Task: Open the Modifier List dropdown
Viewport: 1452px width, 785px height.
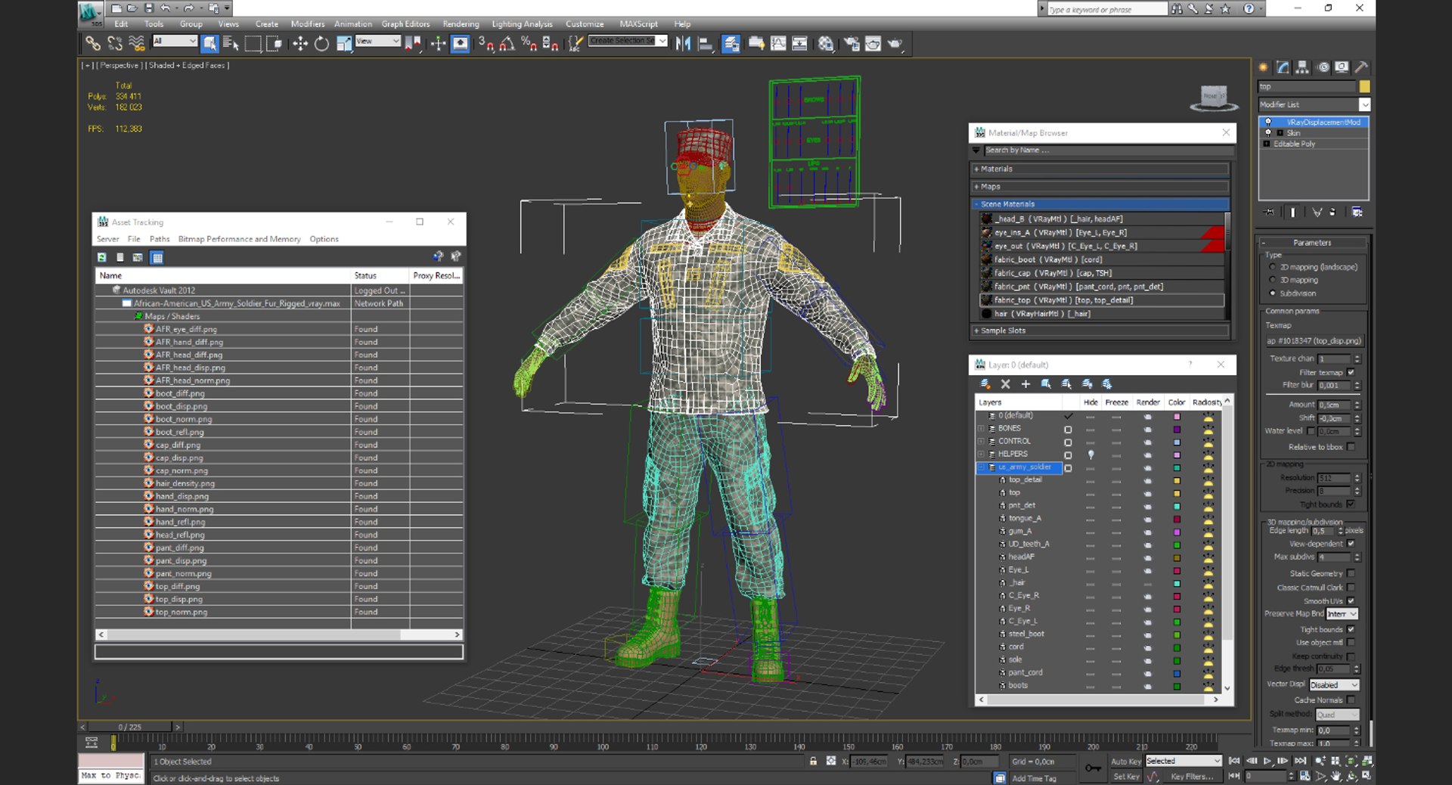Action: tap(1314, 105)
